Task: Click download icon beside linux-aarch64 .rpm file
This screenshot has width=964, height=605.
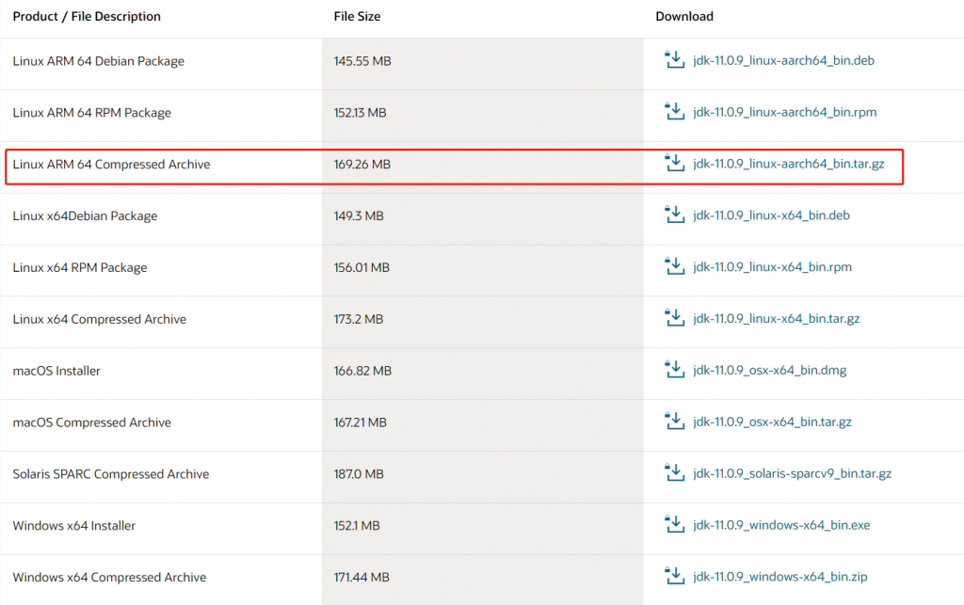Action: coord(674,113)
